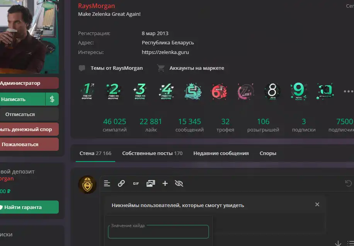Click the 4 years on forum badge
354x246 pixels.
(167, 91)
